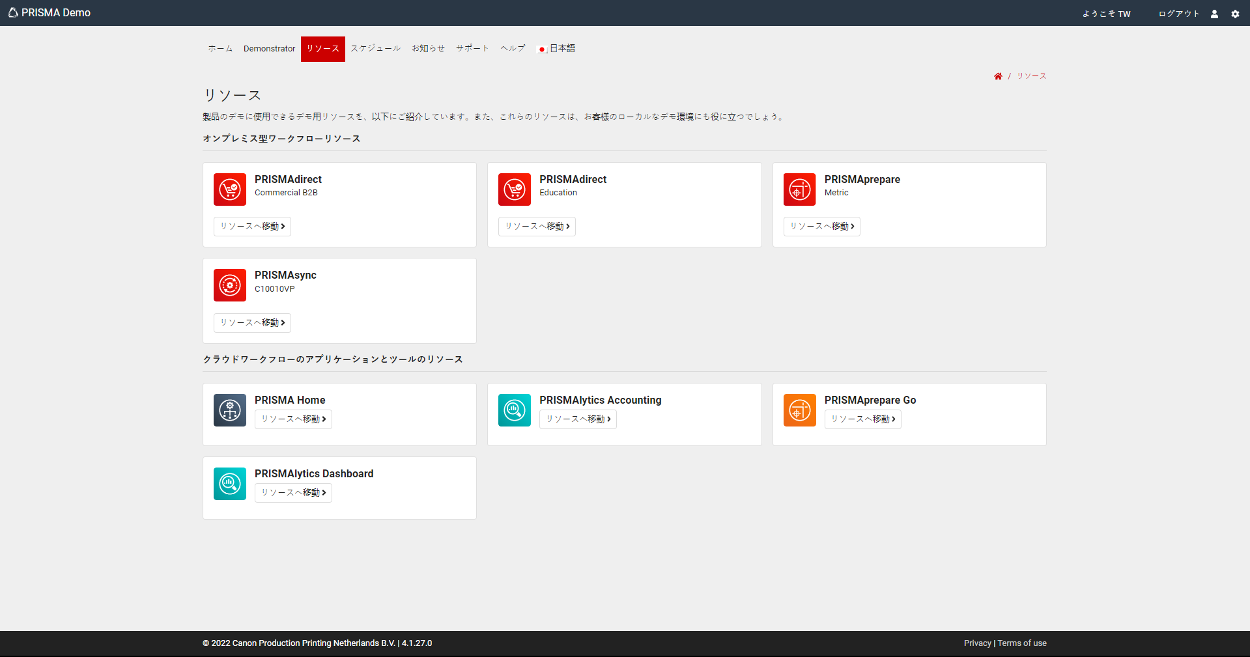The image size is (1250, 657).
Task: Click the PRISMA Demo logo
Action: [x=50, y=13]
